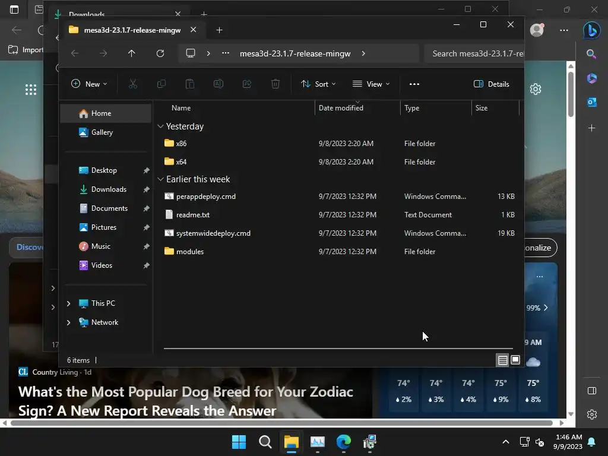The image size is (608, 456).
Task: Go up one folder level arrow
Action: 131,53
